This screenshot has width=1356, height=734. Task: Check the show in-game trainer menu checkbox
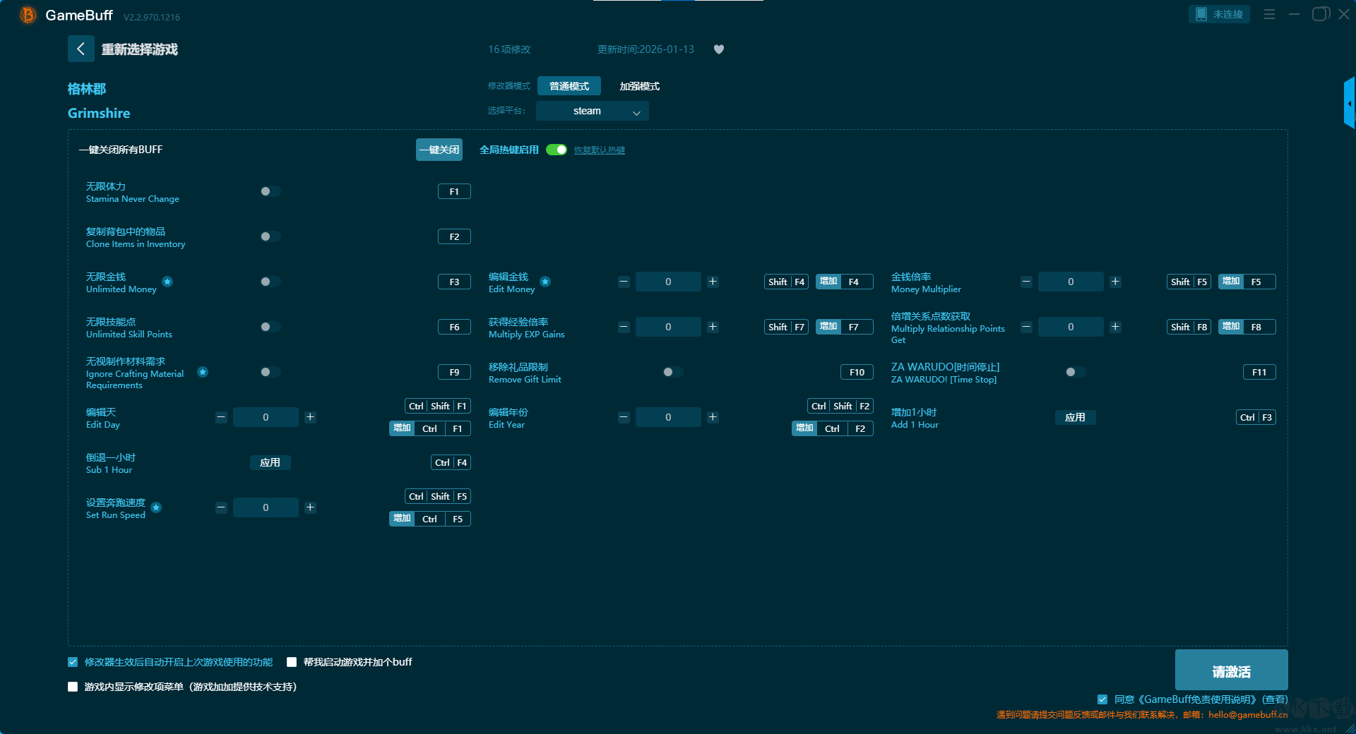coord(73,687)
